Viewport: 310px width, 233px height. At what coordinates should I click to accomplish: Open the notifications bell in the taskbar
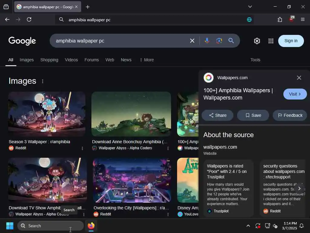click(302, 226)
